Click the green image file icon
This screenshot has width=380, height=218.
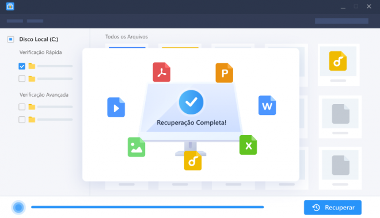click(136, 147)
